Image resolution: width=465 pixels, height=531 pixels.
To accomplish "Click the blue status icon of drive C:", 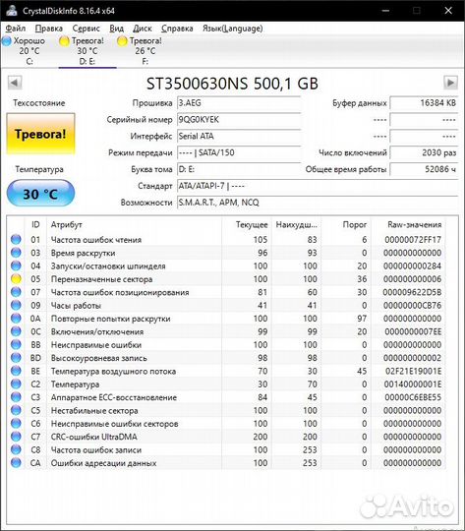I will pyautogui.click(x=7, y=41).
